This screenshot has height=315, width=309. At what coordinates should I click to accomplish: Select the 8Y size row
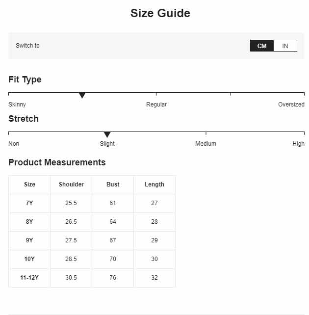point(92,222)
